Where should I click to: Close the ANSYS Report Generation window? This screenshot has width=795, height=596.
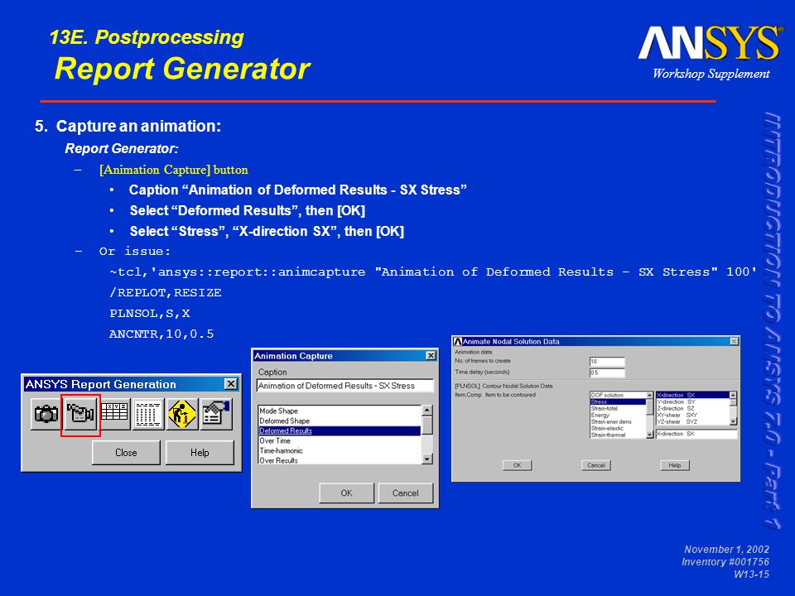tap(231, 383)
